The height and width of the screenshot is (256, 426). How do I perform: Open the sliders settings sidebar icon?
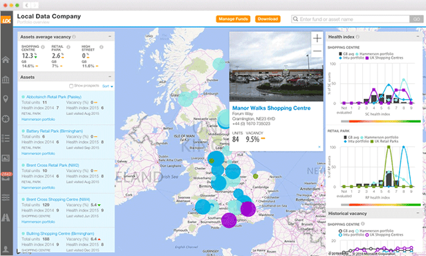(6, 197)
